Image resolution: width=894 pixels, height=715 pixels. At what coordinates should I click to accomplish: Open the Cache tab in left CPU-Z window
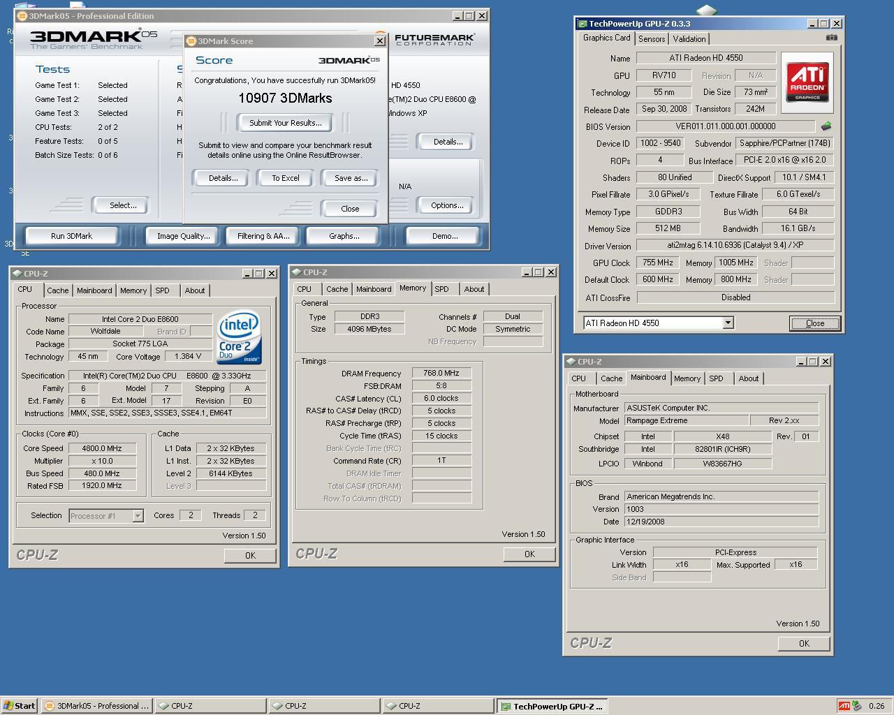58,290
